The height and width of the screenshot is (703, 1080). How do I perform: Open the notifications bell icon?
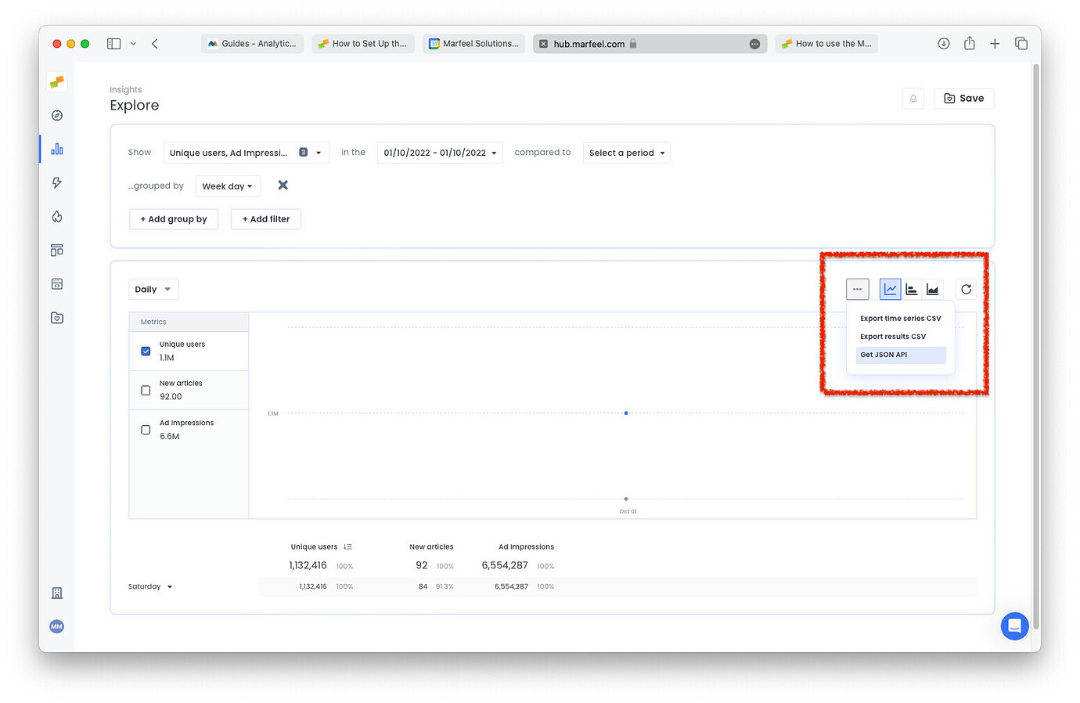click(x=913, y=98)
